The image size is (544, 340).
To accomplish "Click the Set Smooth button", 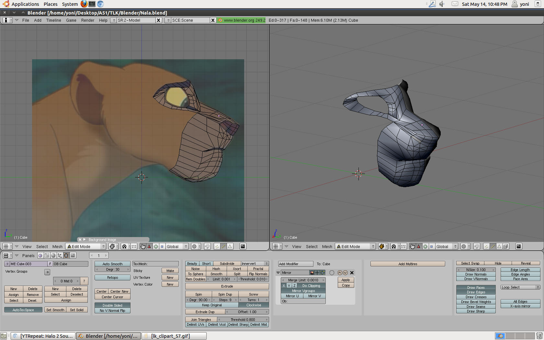I will click(55, 310).
